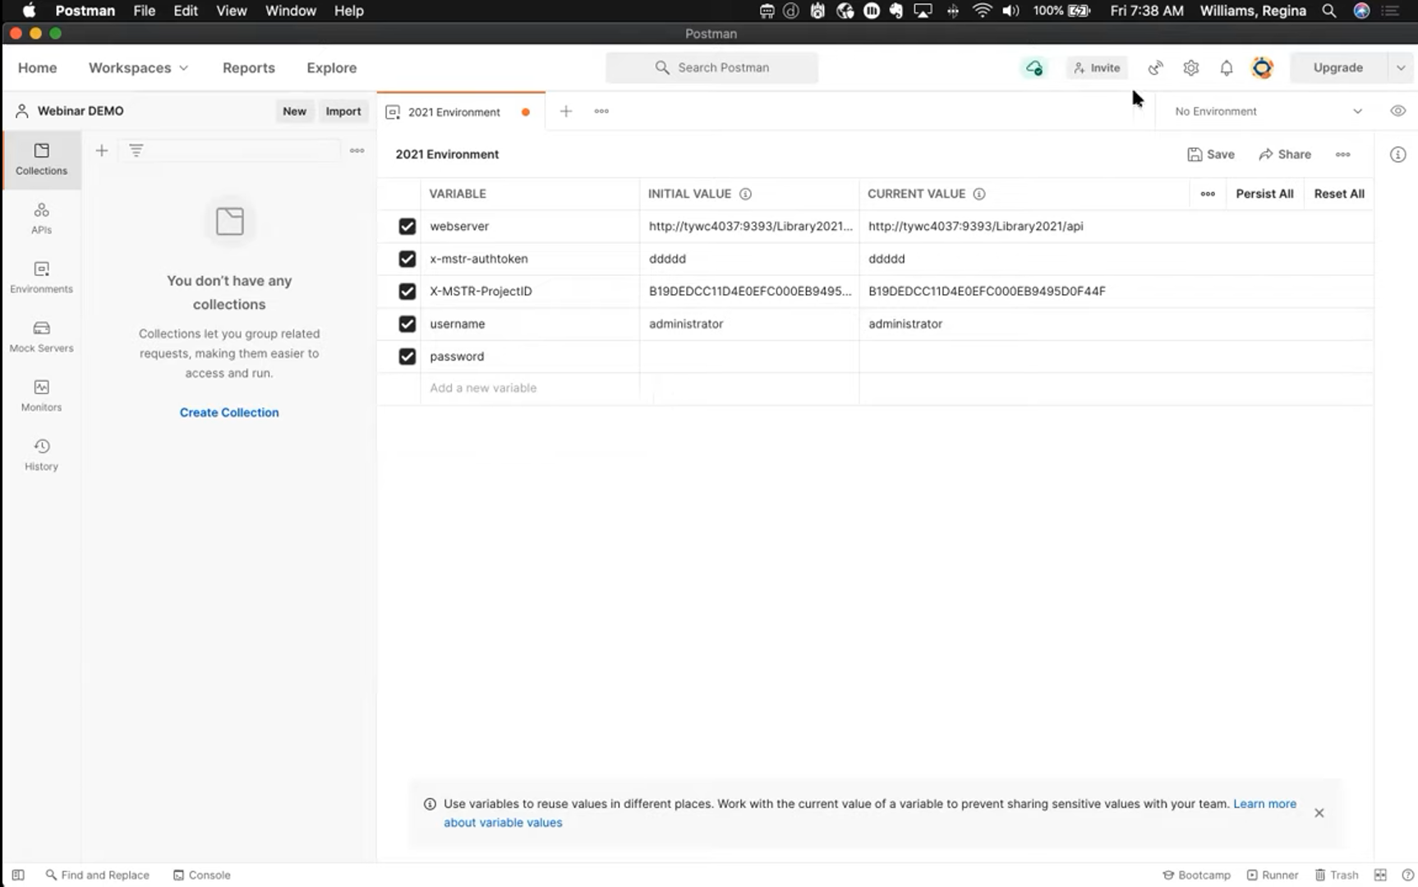Screen dimensions: 1418x887
Task: Open the APIs sidebar section
Action: [x=41, y=218]
